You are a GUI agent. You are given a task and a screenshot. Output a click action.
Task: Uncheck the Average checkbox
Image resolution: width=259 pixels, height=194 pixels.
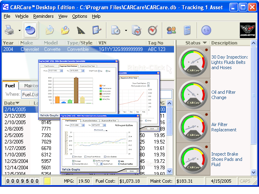tap(74, 161)
